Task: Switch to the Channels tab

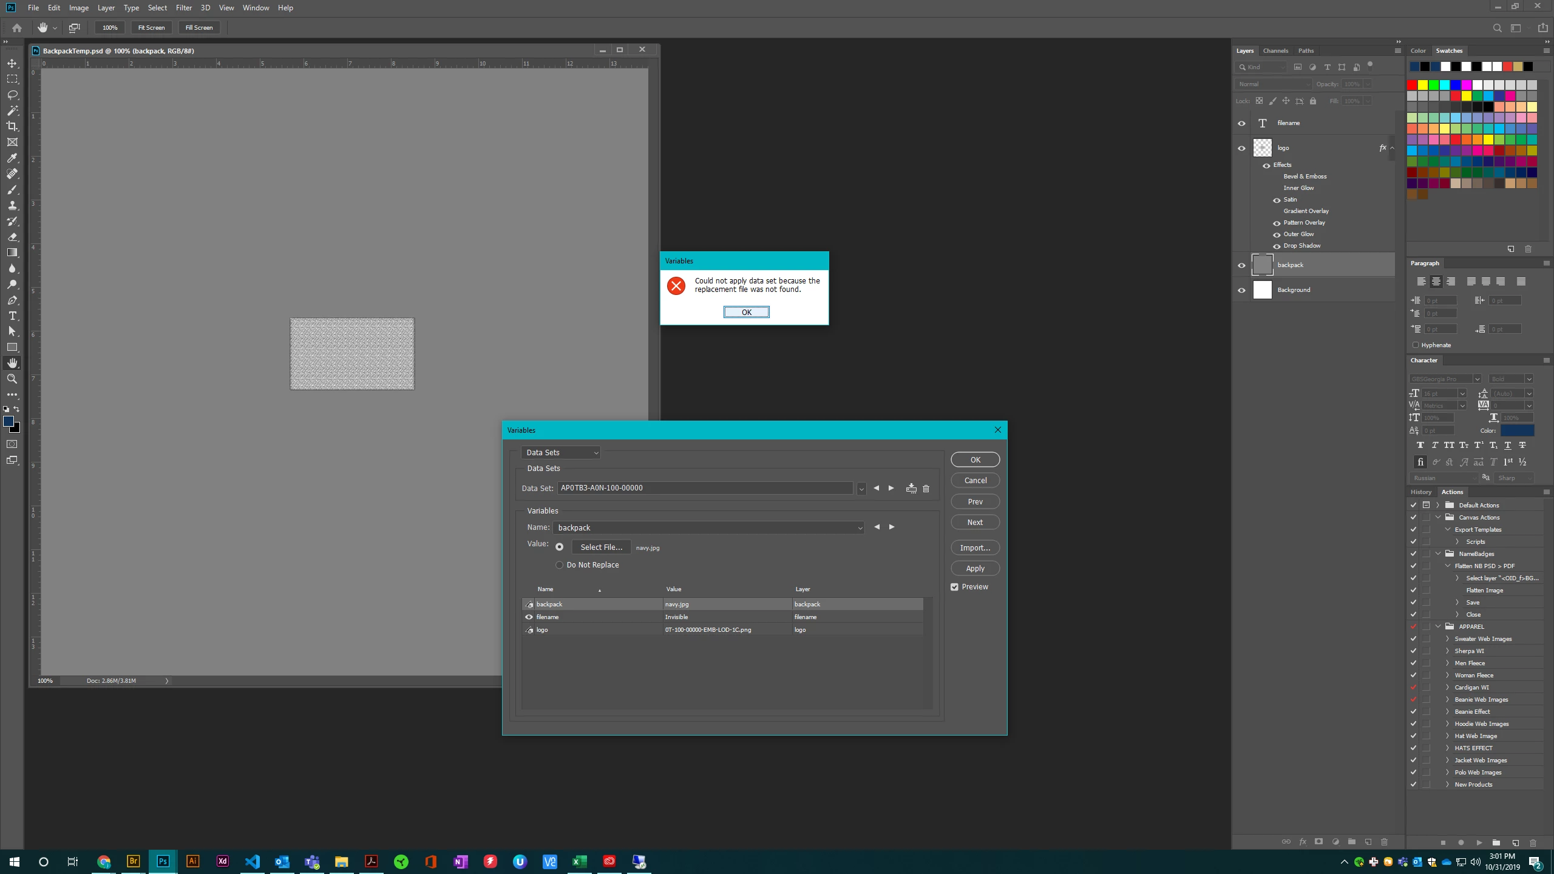Action: (x=1275, y=51)
